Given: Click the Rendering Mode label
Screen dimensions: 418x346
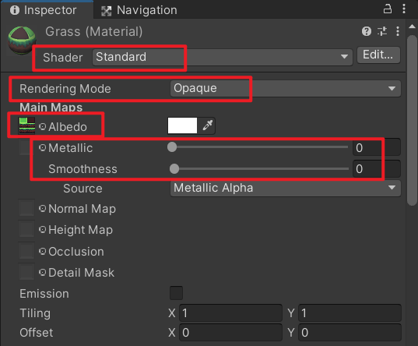Looking at the screenshot, I should click(x=65, y=89).
